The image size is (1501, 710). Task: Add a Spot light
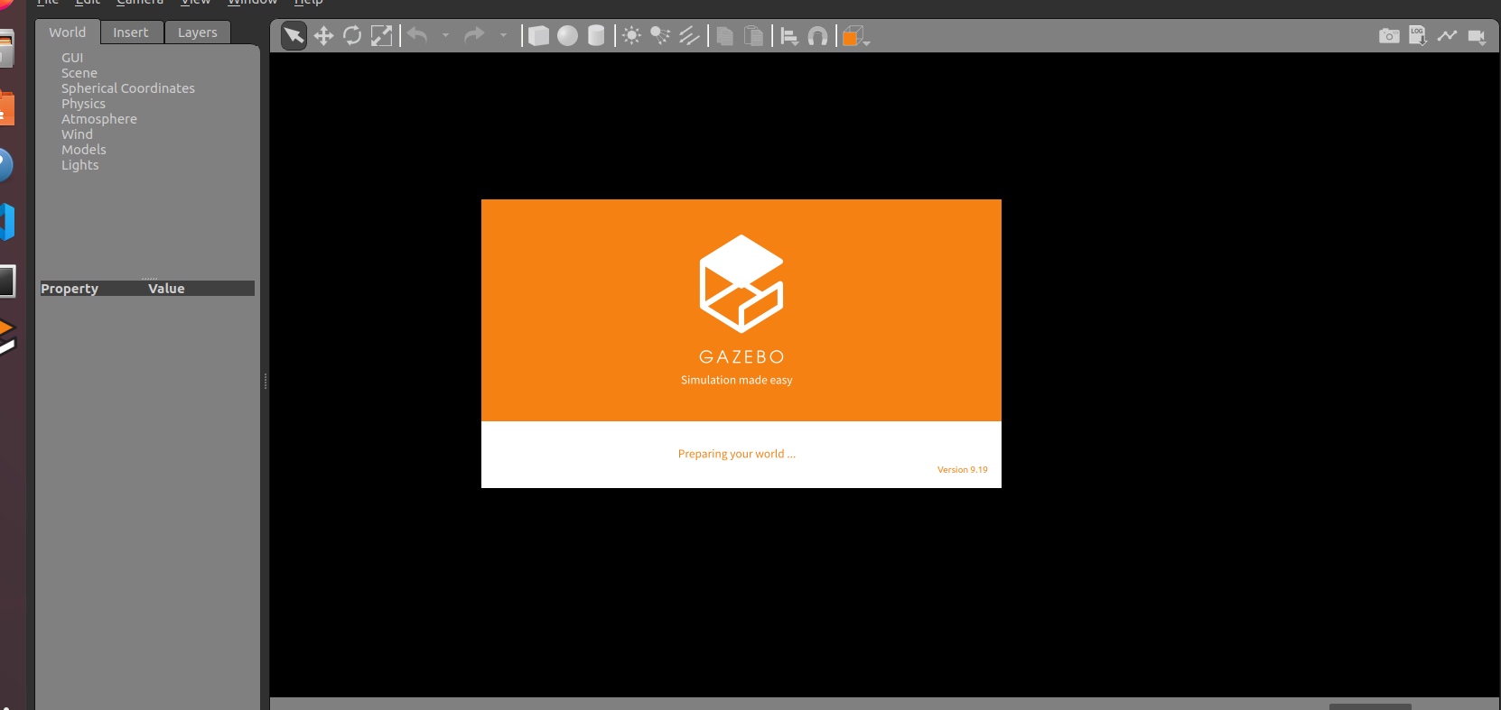[x=660, y=35]
